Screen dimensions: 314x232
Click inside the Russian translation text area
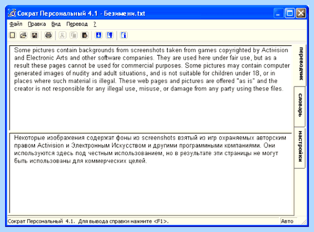pos(152,173)
